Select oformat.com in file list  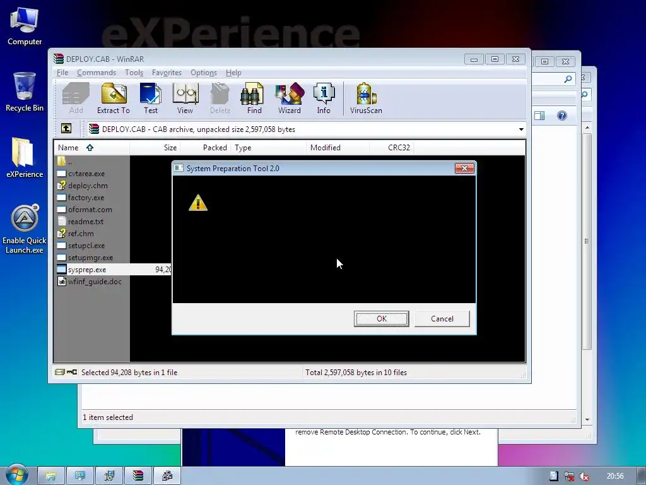point(90,210)
